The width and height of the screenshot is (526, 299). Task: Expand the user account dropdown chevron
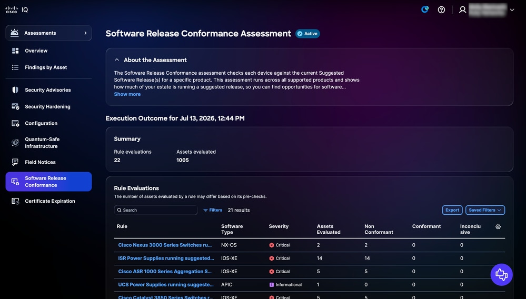pos(512,9)
